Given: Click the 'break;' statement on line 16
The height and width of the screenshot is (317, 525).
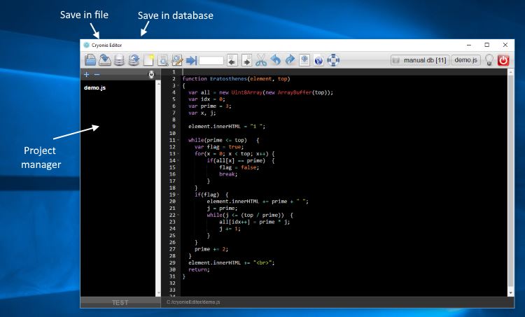Looking at the screenshot, I should pyautogui.click(x=228, y=174).
